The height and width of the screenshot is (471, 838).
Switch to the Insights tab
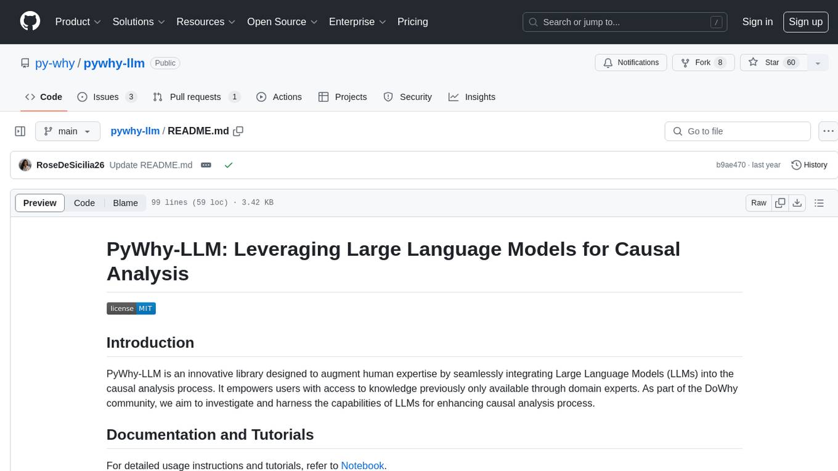pyautogui.click(x=471, y=97)
